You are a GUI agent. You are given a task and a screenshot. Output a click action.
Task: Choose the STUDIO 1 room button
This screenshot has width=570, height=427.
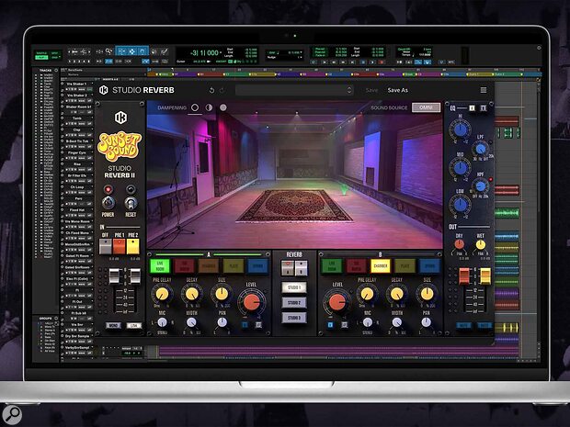[x=294, y=287]
